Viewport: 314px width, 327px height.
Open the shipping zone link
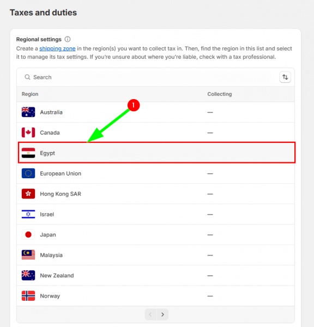(57, 49)
